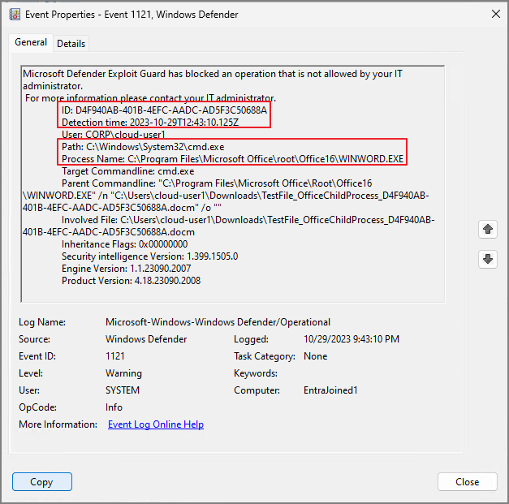The image size is (509, 504).
Task: Click the Involved File path line
Action: (248, 220)
